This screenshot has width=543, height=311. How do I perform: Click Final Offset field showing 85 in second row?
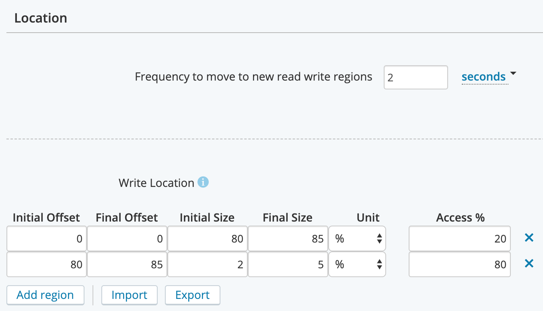click(127, 265)
